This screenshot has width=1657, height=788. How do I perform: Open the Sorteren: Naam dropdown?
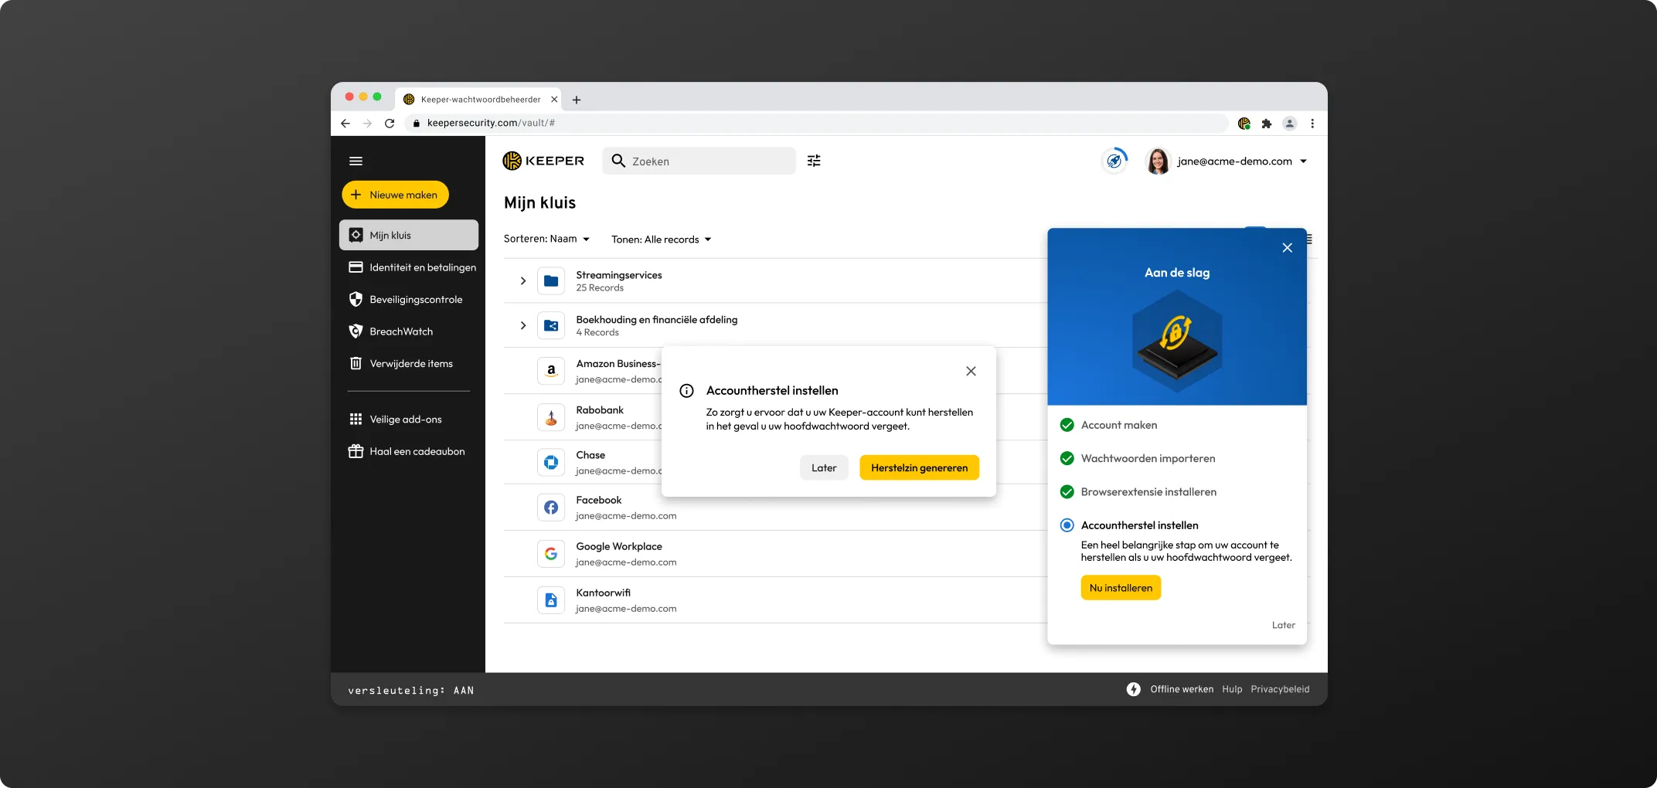click(546, 239)
